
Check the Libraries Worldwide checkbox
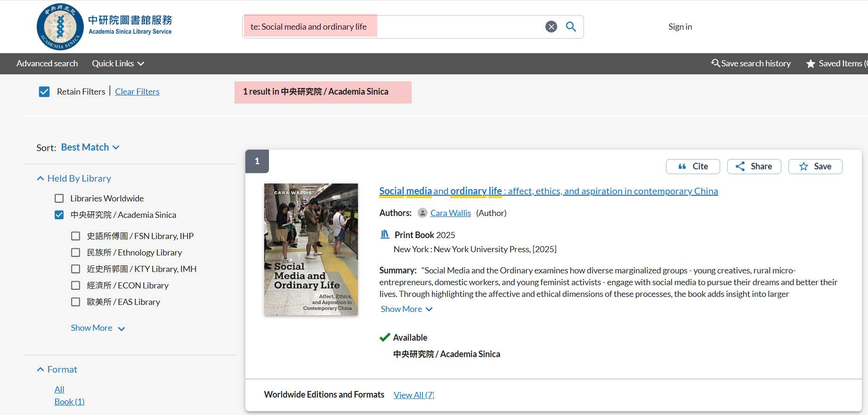coord(59,199)
